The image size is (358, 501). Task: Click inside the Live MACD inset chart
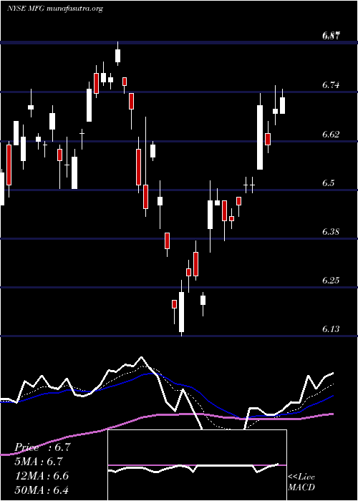pyautogui.click(x=197, y=465)
